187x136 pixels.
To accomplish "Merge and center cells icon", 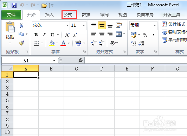I will click(x=119, y=34).
